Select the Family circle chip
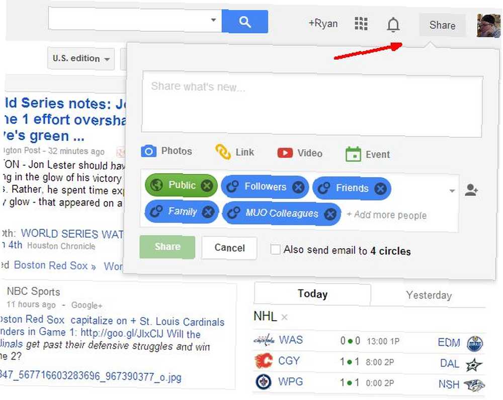Image resolution: width=503 pixels, height=400 pixels. tap(183, 211)
